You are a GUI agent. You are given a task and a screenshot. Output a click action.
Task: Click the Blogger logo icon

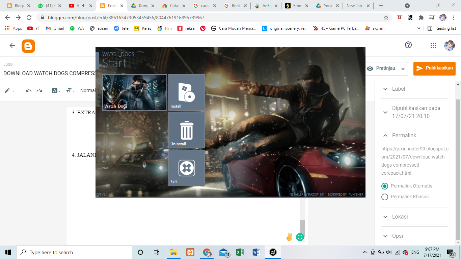(28, 46)
